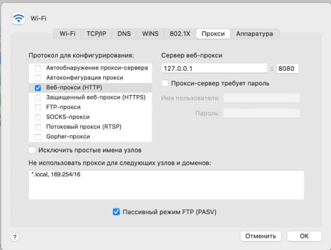Screen dimensions: 331x250
Task: Switch to the TCP/IP tab
Action: [x=96, y=34]
